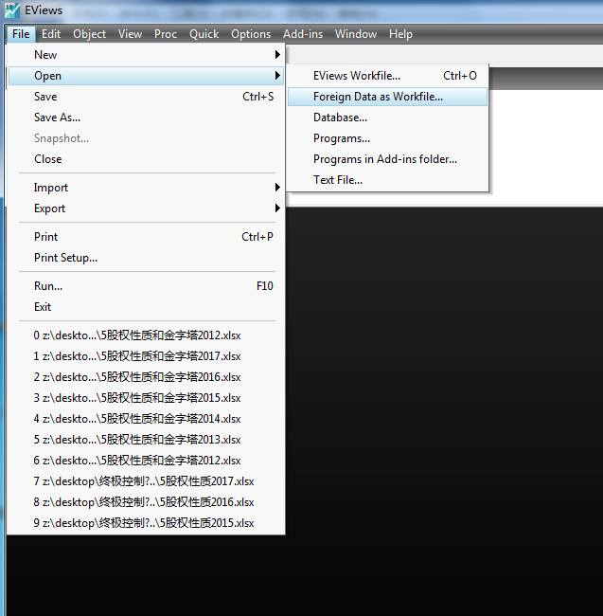Screen dimensions: 603x616
Task: Open recent file 2 ending 2016.xlsx
Action: click(146, 377)
